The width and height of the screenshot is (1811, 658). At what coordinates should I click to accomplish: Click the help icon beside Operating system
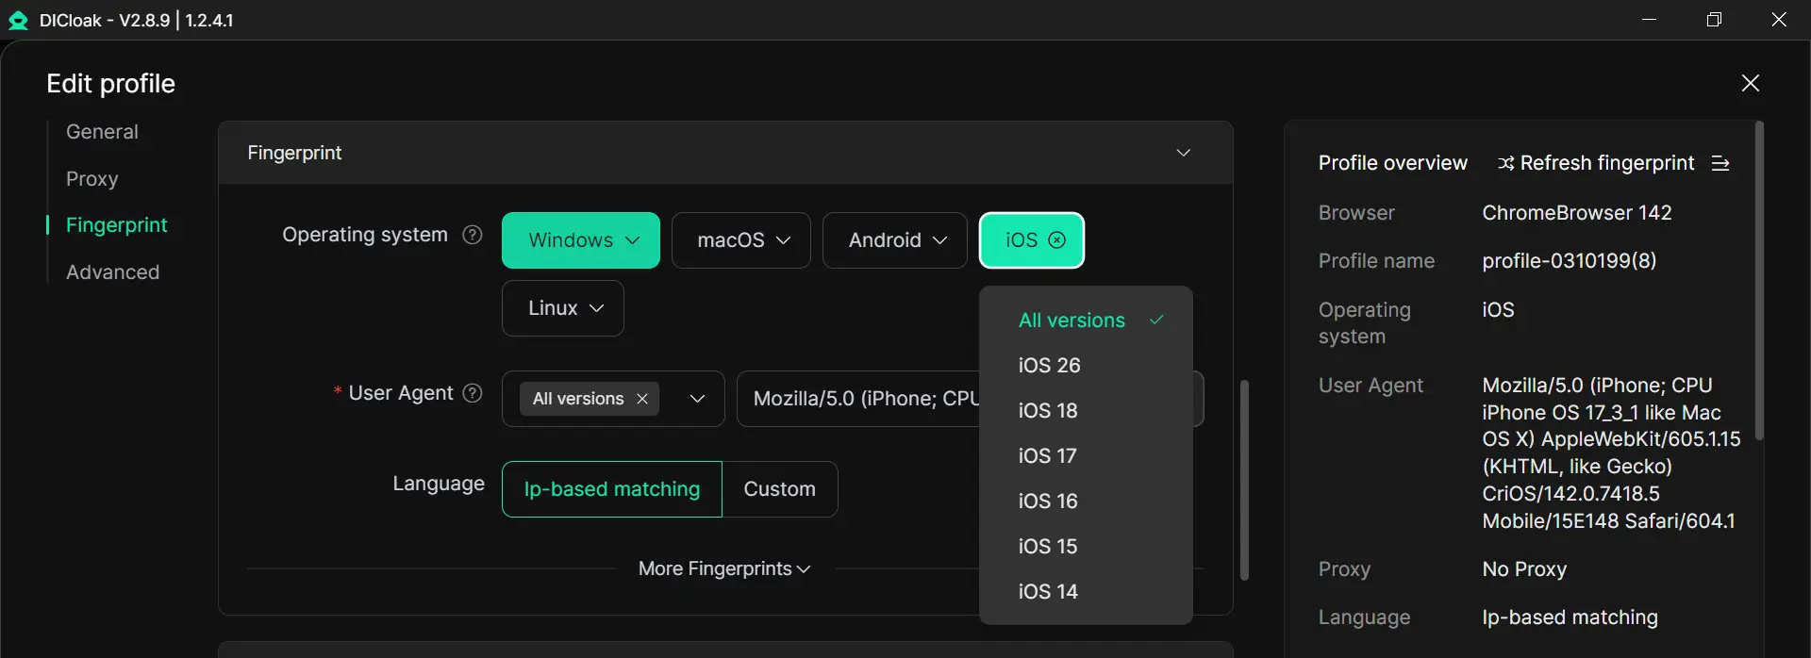pos(473,235)
